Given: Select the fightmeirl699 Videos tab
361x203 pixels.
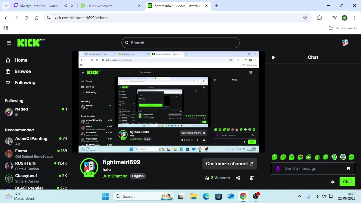Looking at the screenshot, I should [x=178, y=6].
